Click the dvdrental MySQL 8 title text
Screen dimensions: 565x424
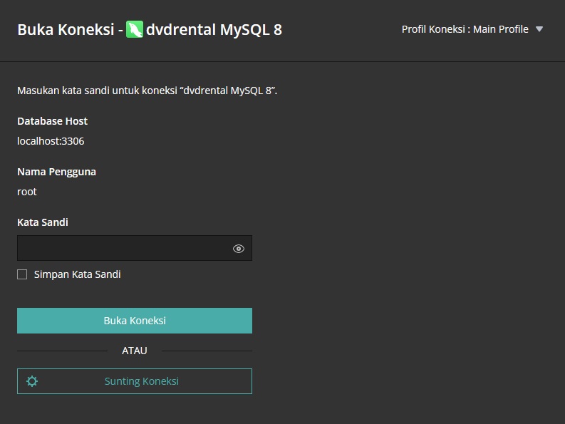214,29
